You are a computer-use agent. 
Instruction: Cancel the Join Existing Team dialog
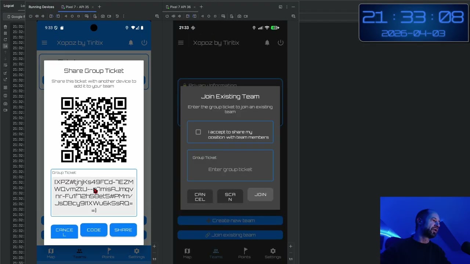click(200, 197)
